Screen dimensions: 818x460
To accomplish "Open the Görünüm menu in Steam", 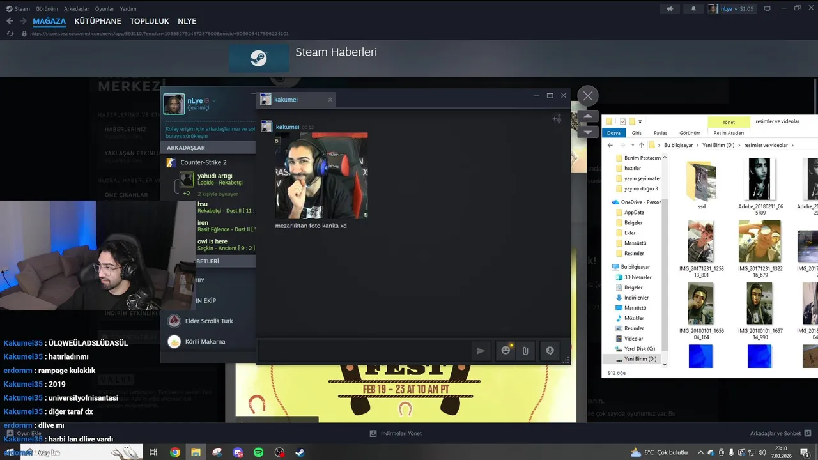I will coord(47,9).
